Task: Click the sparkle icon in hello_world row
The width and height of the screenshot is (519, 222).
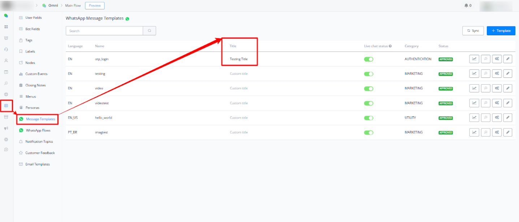Action: (x=485, y=118)
